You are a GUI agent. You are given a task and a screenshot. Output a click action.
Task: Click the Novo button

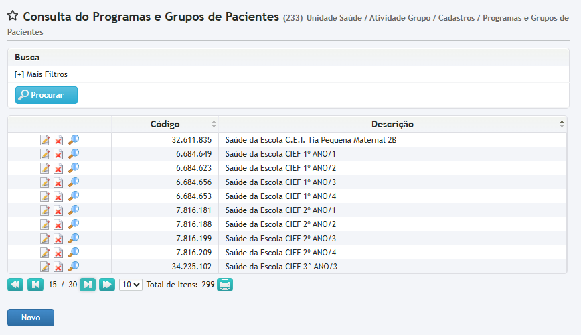tap(30, 318)
